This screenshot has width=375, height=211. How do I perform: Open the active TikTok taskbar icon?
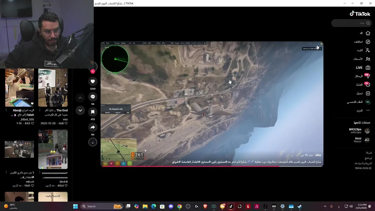231,206
